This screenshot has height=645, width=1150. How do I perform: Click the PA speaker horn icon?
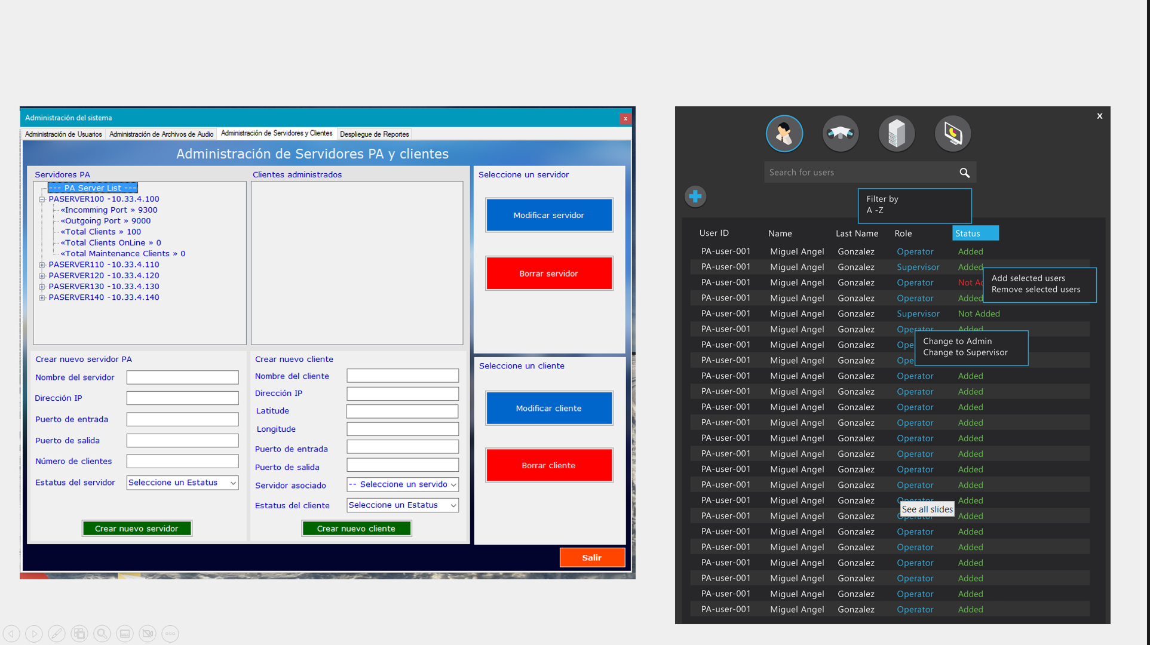pyautogui.click(x=840, y=133)
